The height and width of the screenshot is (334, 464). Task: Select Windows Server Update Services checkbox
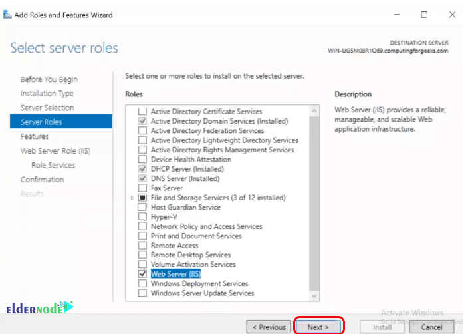tap(142, 293)
